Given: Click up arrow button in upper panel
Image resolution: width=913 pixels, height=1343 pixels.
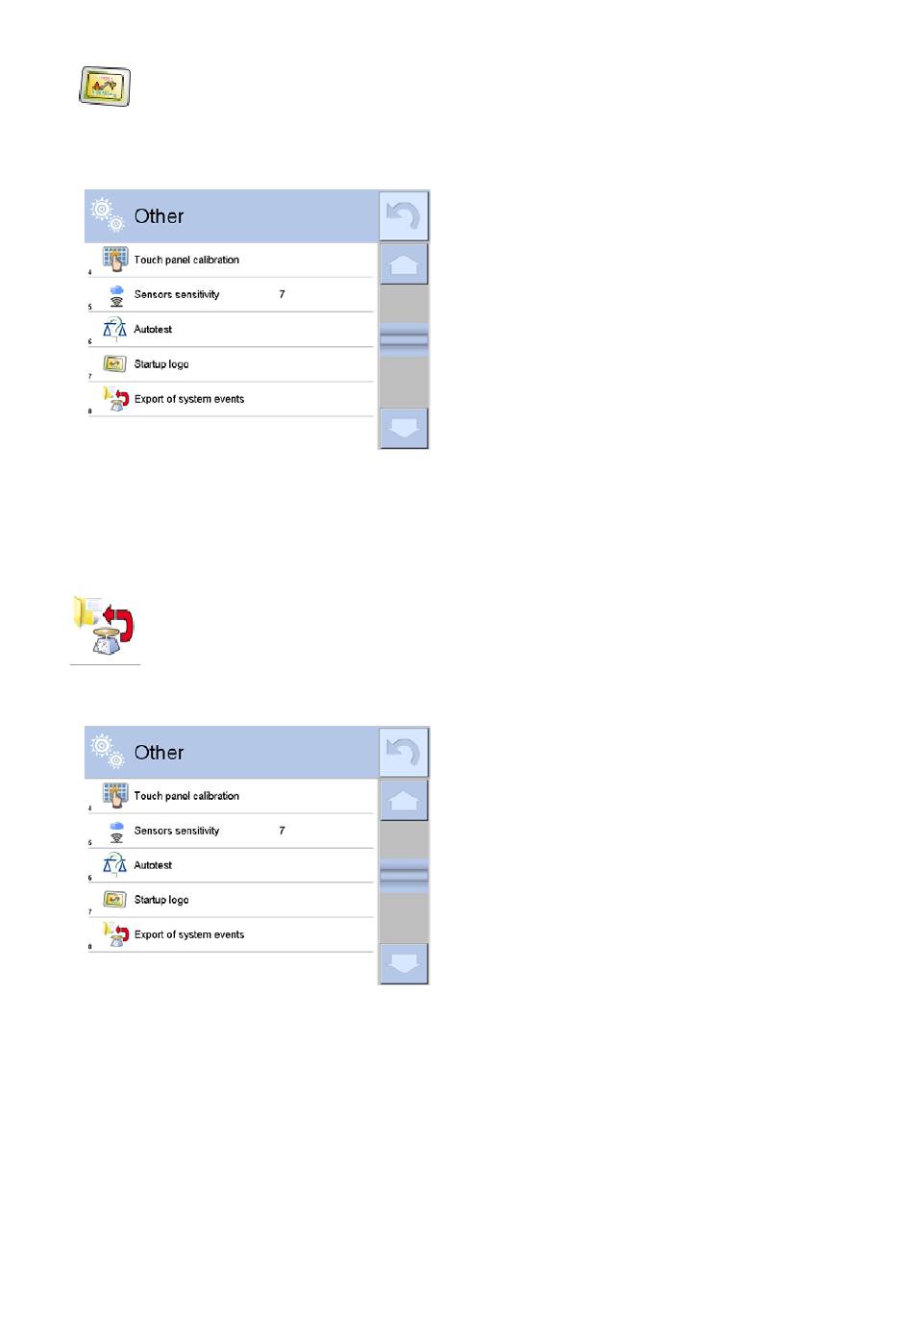Looking at the screenshot, I should pos(404,264).
